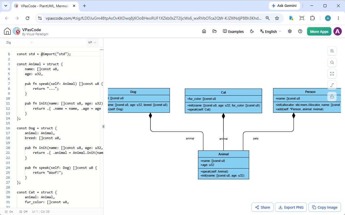Image resolution: width=345 pixels, height=215 pixels.
Task: Open Chrome three-dot menu
Action: point(338,18)
